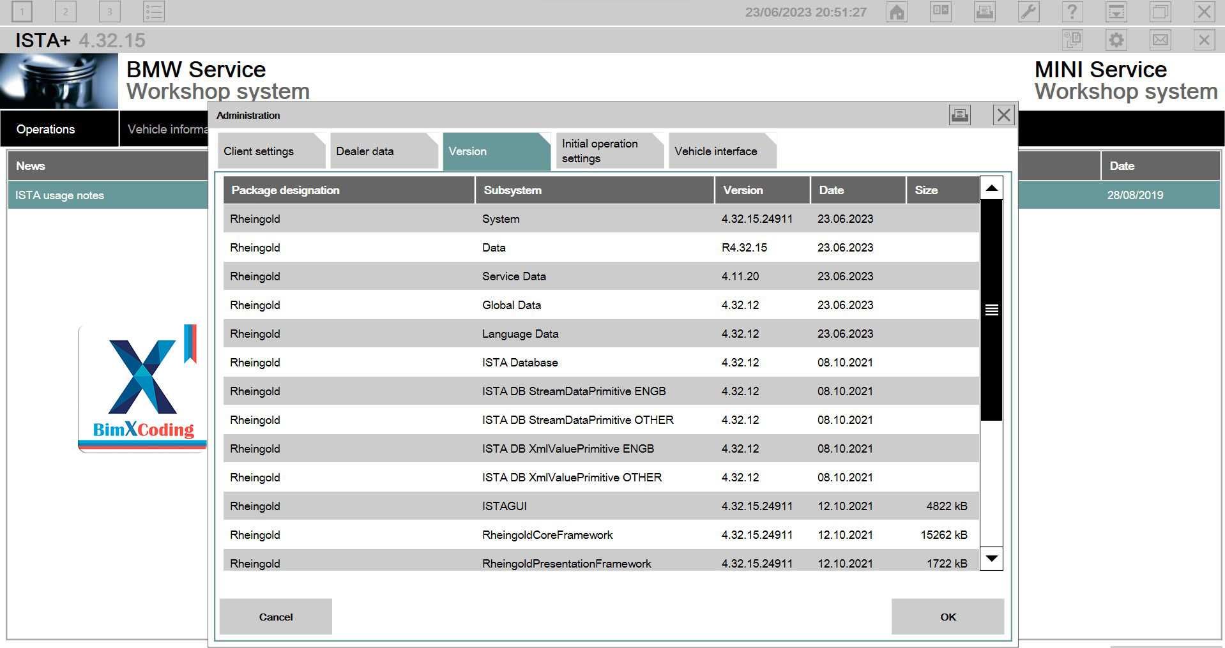
Task: Open Initial operation settings tab
Action: point(609,151)
